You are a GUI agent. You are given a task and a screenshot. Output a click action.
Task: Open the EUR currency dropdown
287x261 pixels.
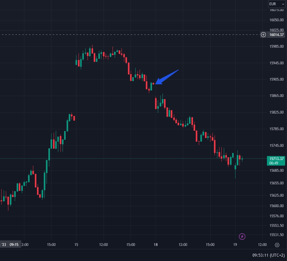[277, 4]
